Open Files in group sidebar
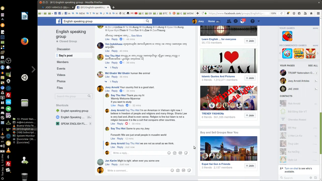Viewport: 322px width, 181px height. point(60,88)
